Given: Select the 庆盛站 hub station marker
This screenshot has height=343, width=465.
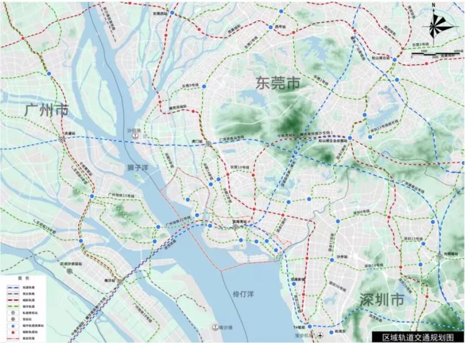Looking at the screenshot, I should (62, 139).
